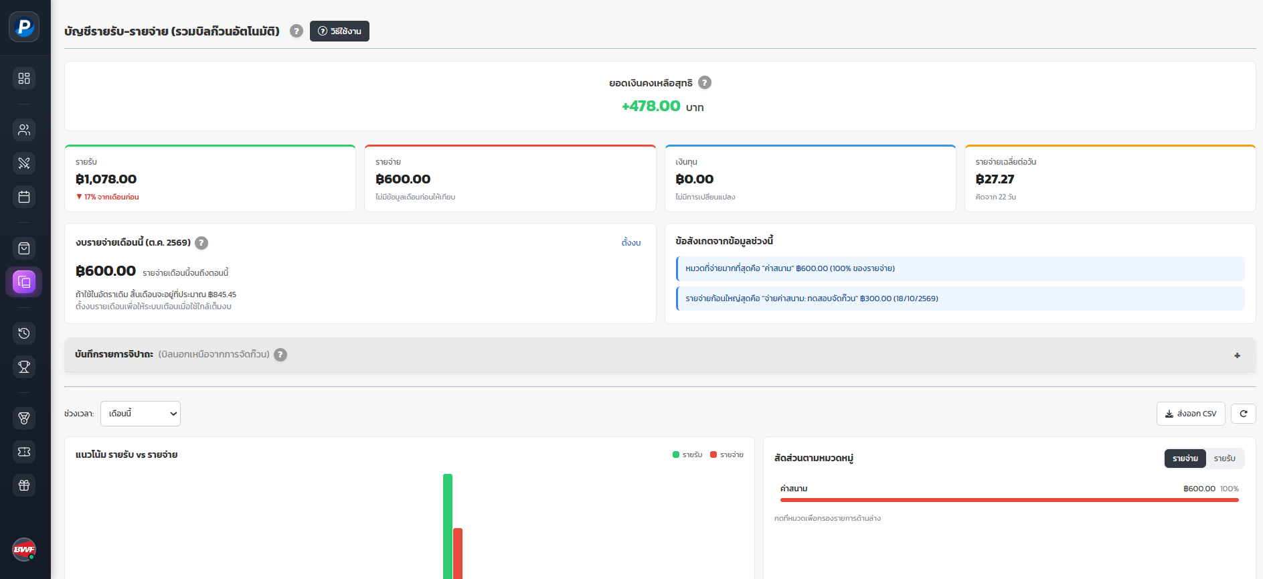The height and width of the screenshot is (579, 1263).
Task: Toggle รายจ่าย series in chart legend
Action: 727,454
